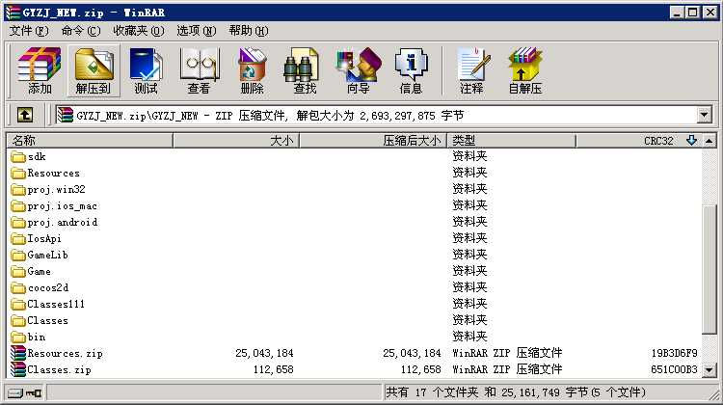Click the 注释 (Comment) icon

tap(471, 70)
